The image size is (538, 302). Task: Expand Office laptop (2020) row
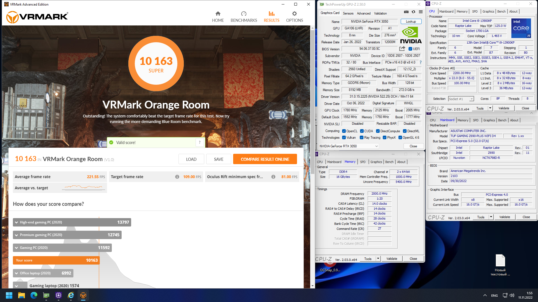(x=43, y=273)
